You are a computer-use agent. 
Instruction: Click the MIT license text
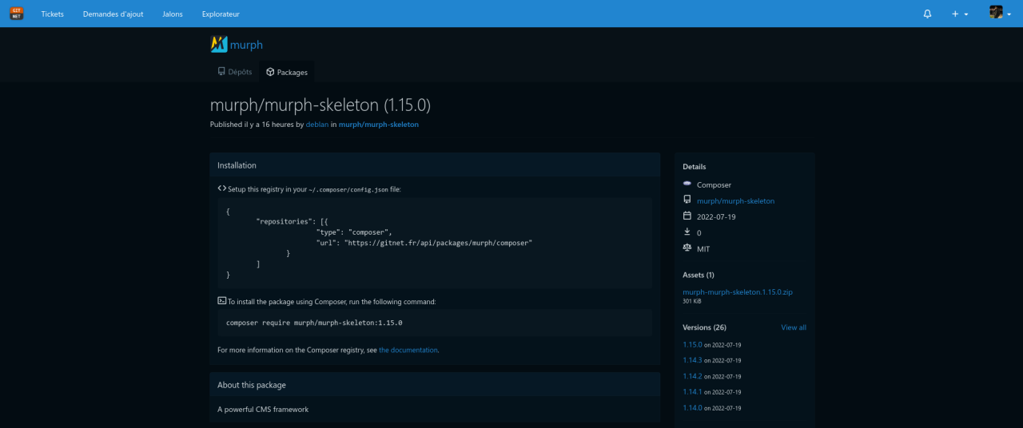tap(703, 249)
